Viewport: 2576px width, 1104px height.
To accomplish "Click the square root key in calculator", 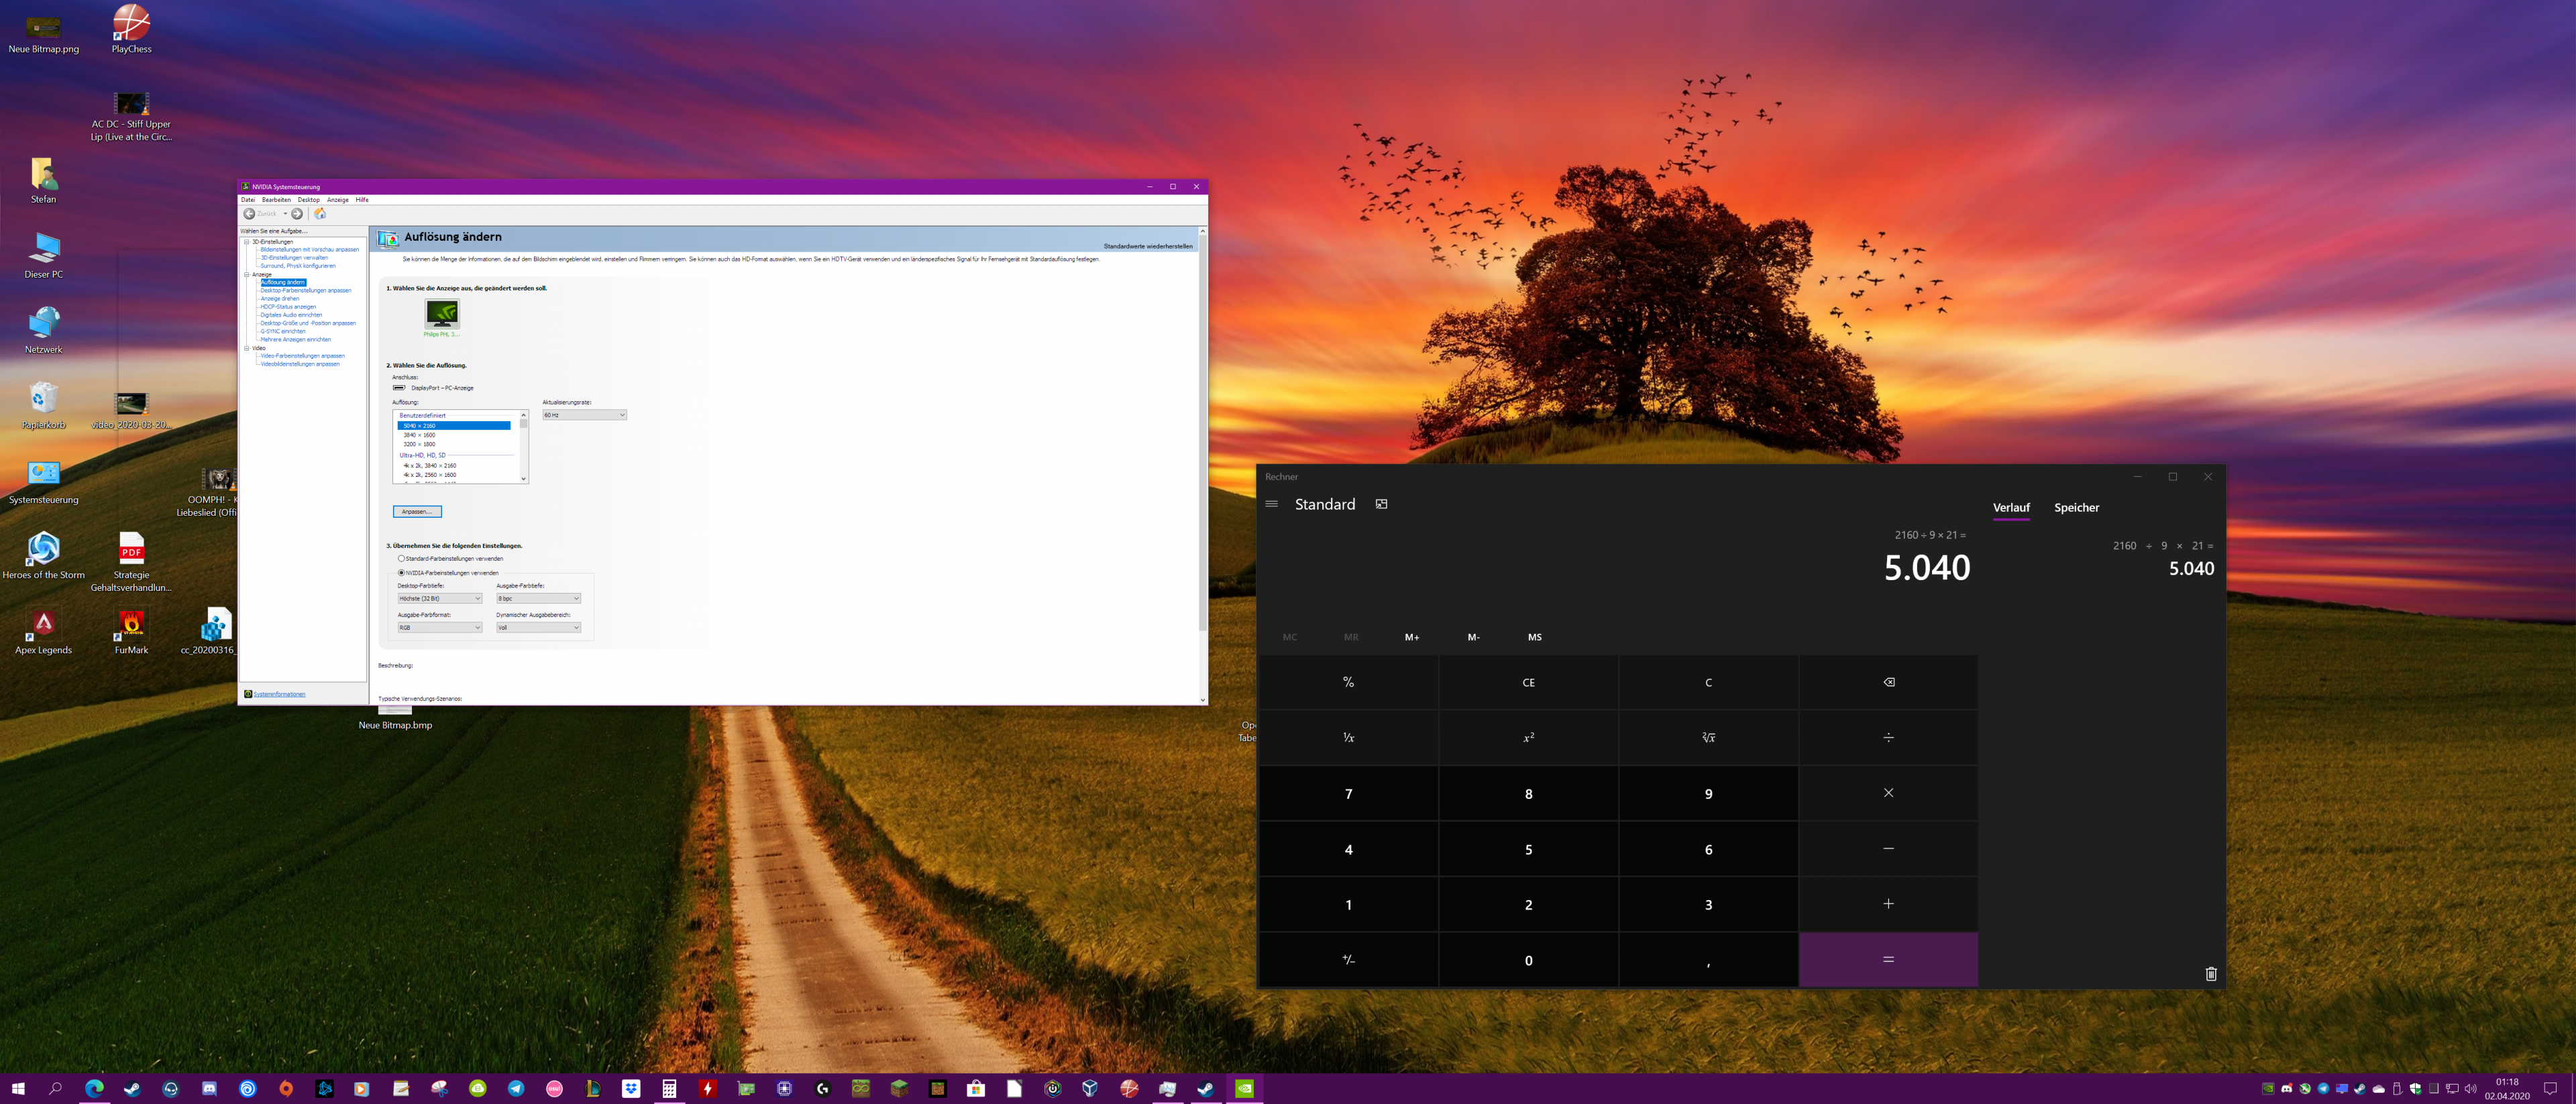I will pos(1708,738).
